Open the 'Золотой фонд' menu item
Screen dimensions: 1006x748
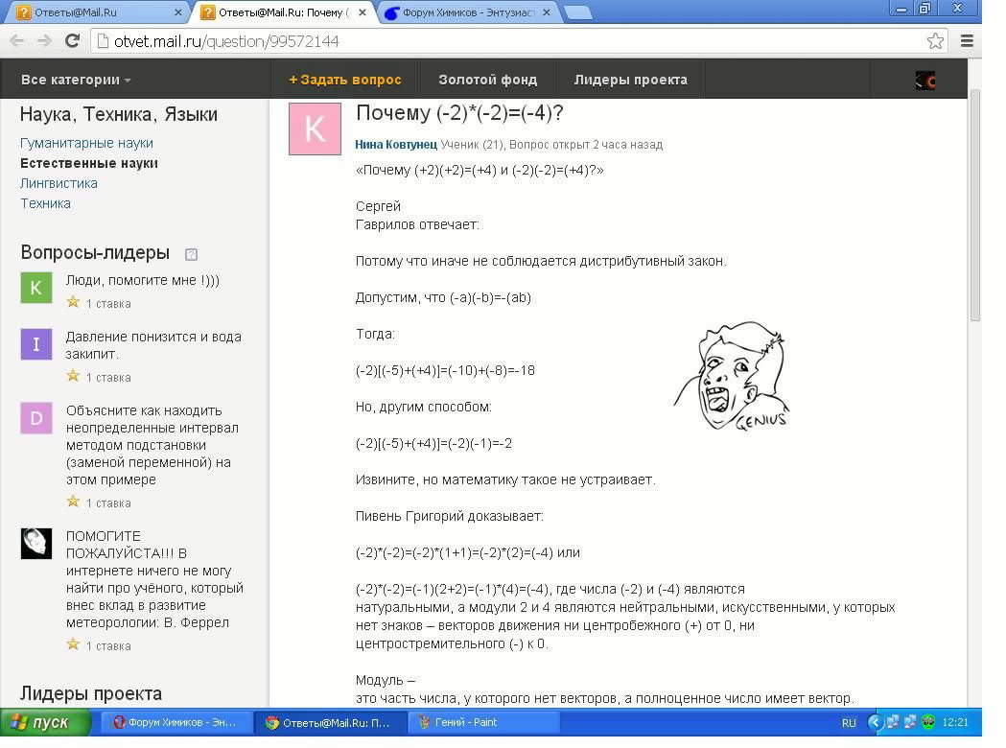[x=487, y=81]
